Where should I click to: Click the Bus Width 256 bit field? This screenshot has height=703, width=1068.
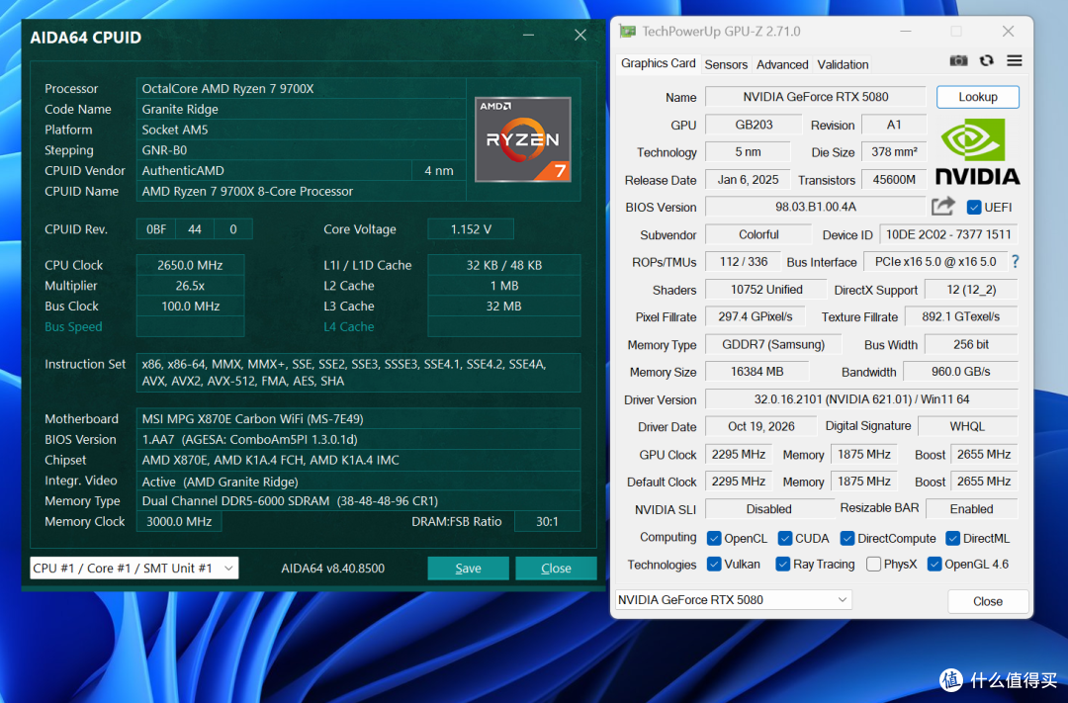click(x=971, y=345)
